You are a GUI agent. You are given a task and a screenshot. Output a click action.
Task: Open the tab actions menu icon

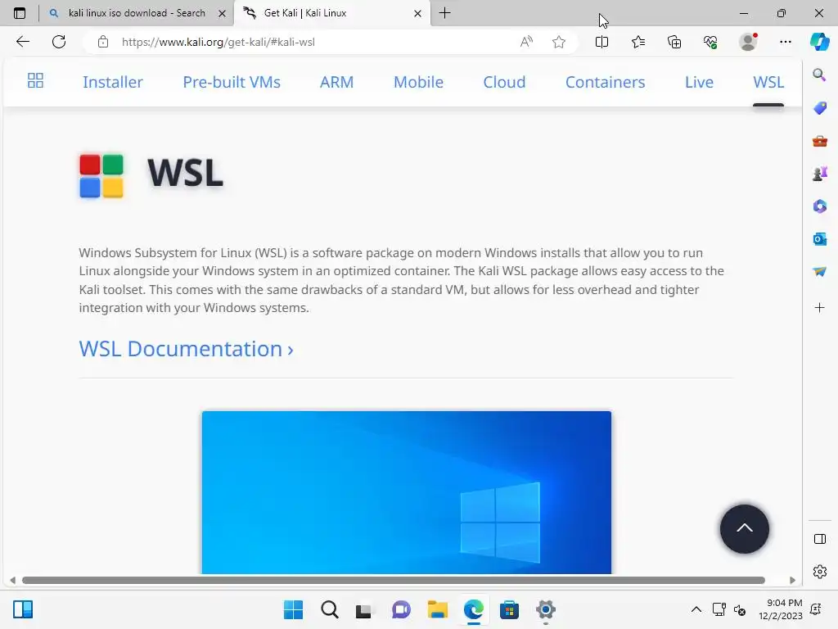[x=20, y=13]
